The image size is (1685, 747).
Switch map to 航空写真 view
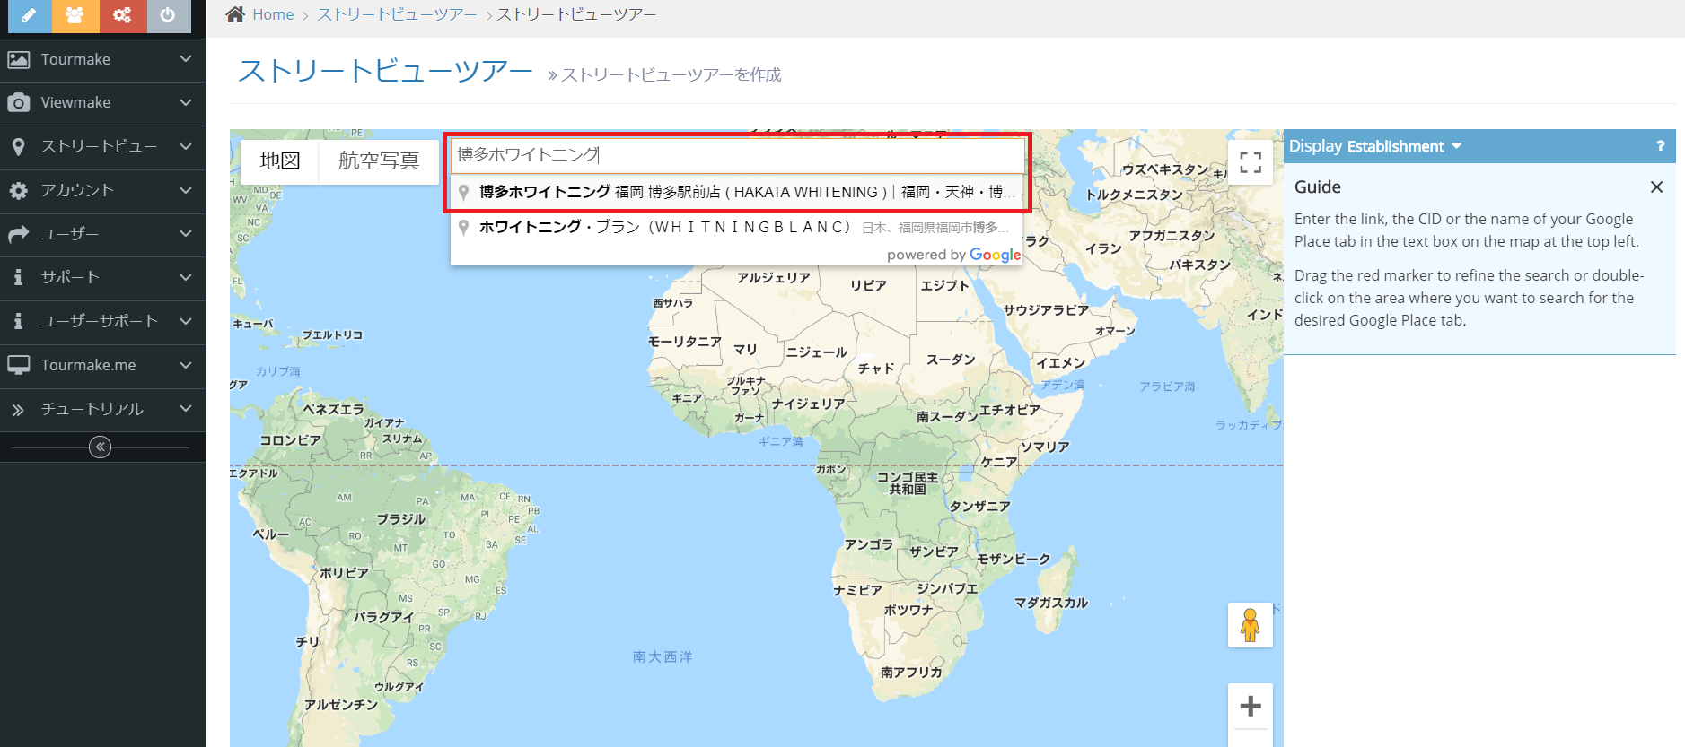pos(379,161)
